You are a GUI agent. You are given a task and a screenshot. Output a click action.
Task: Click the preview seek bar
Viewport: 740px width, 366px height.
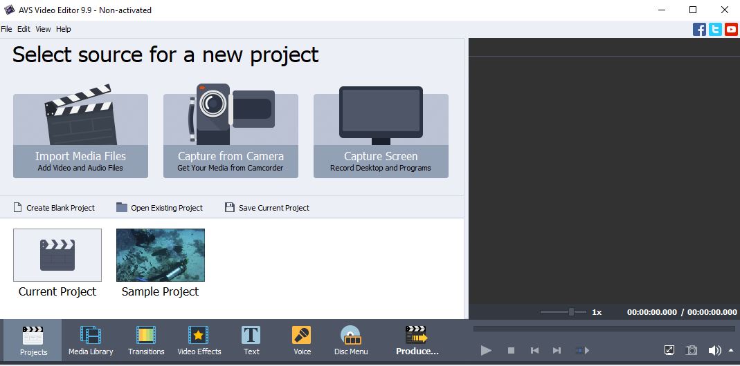point(604,329)
